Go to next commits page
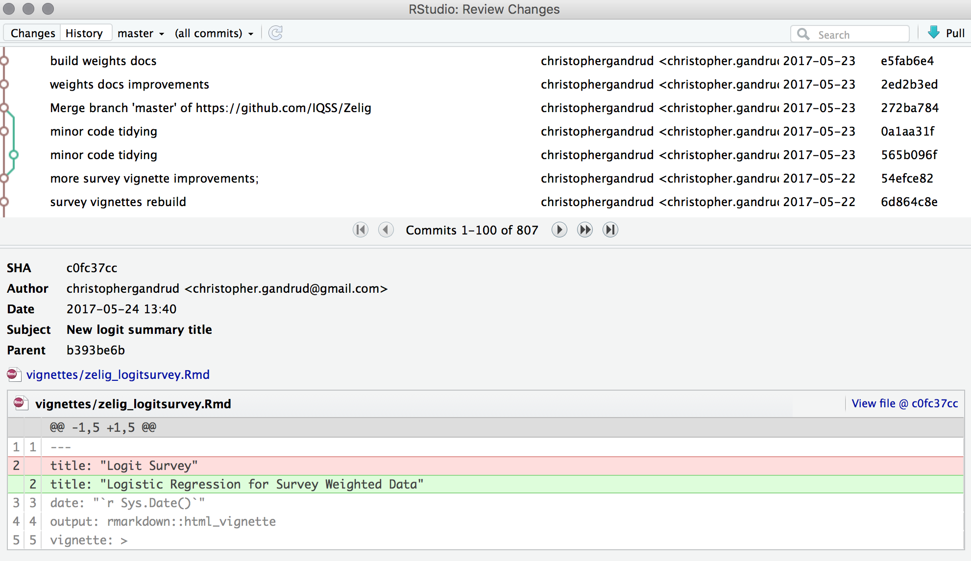The image size is (971, 561). [x=559, y=230]
